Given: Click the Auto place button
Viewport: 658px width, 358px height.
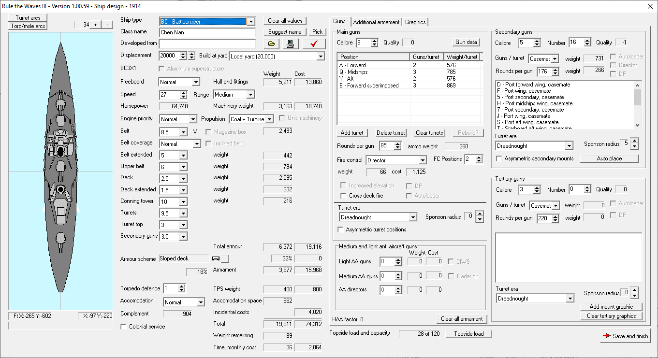Looking at the screenshot, I should pos(609,158).
